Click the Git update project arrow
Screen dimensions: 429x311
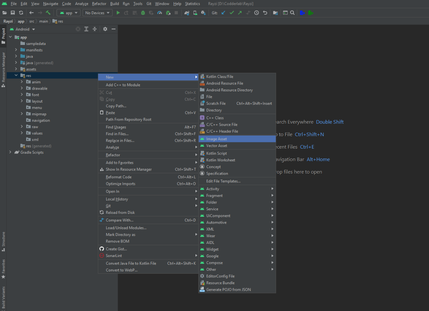(x=223, y=13)
